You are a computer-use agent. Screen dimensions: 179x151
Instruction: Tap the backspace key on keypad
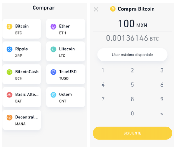point(162,114)
